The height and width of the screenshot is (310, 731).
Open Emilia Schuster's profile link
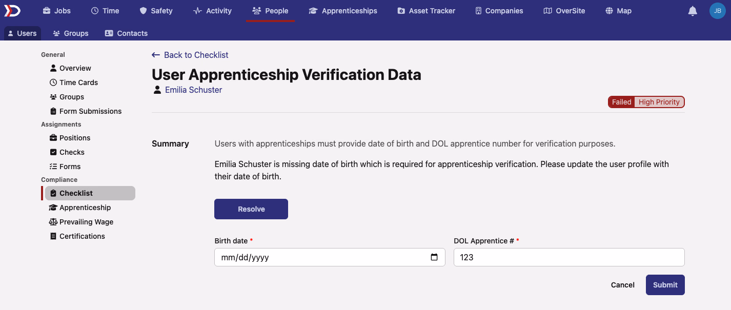tap(193, 90)
